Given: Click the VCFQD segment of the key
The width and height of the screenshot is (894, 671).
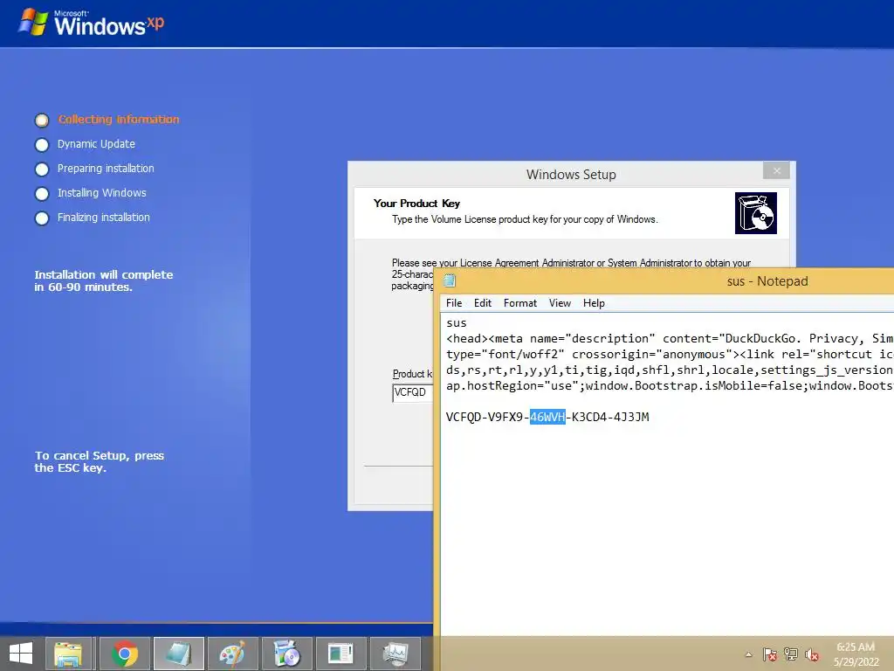Looking at the screenshot, I should click(x=464, y=417).
